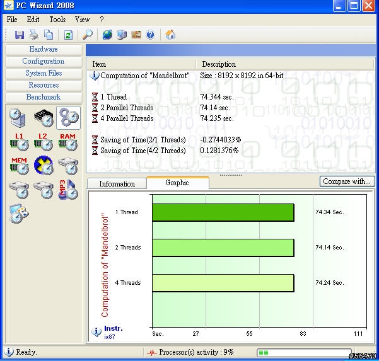
Task: Select the video paint benchmark icon
Action: point(19,214)
